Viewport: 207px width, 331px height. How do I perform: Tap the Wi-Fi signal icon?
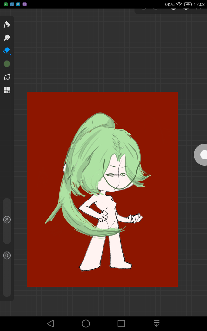coord(179,5)
